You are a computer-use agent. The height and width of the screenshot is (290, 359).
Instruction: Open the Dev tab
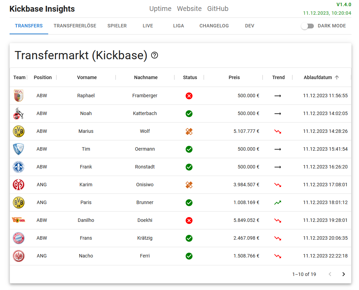click(250, 26)
